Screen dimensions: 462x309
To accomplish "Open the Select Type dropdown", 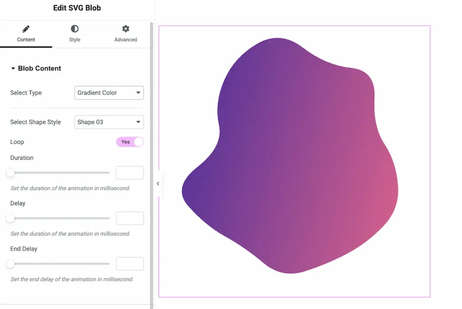I will 109,93.
